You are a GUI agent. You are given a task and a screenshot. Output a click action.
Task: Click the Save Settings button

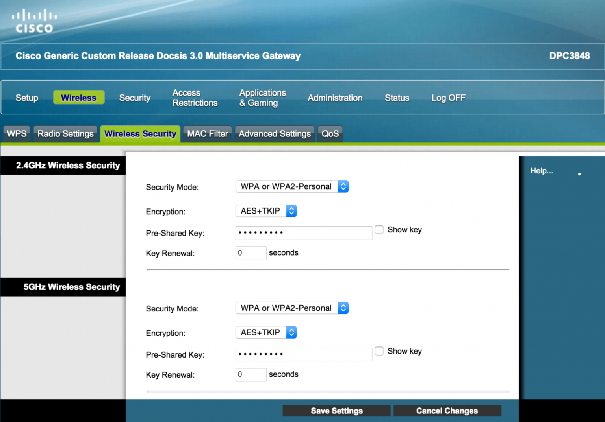pos(336,411)
